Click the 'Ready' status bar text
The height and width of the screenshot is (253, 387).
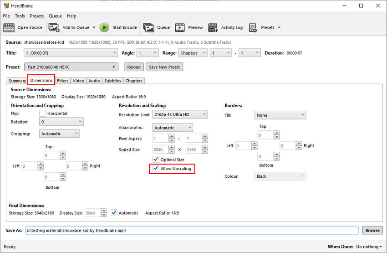tap(10, 247)
